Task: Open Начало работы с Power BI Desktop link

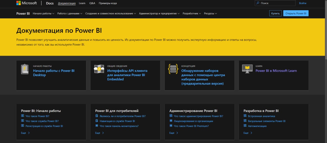Action: (54, 73)
